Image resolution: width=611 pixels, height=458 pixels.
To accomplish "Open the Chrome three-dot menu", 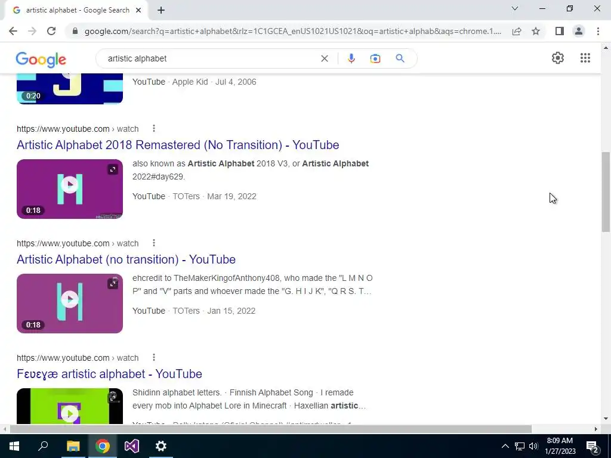I will 598,31.
